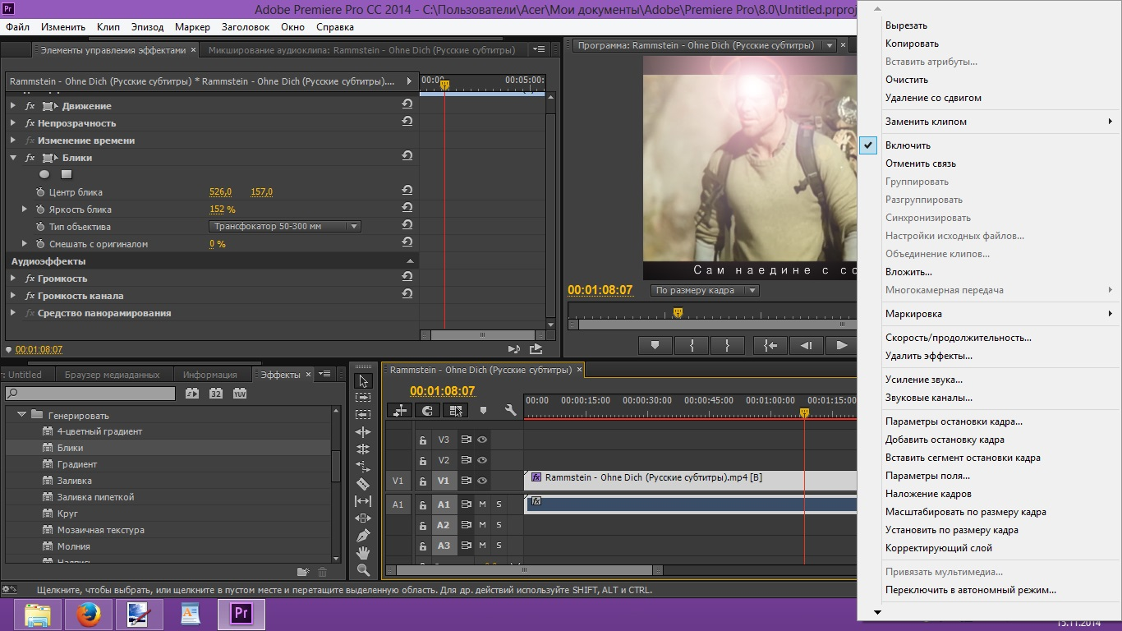Click Effects panel search field

pos(90,394)
